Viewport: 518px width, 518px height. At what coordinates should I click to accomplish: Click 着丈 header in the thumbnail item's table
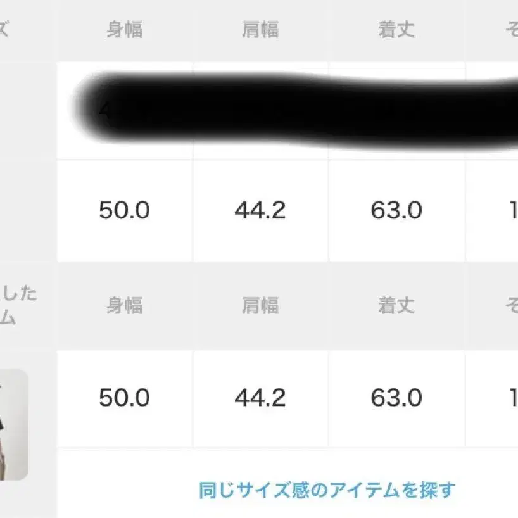coord(396,306)
